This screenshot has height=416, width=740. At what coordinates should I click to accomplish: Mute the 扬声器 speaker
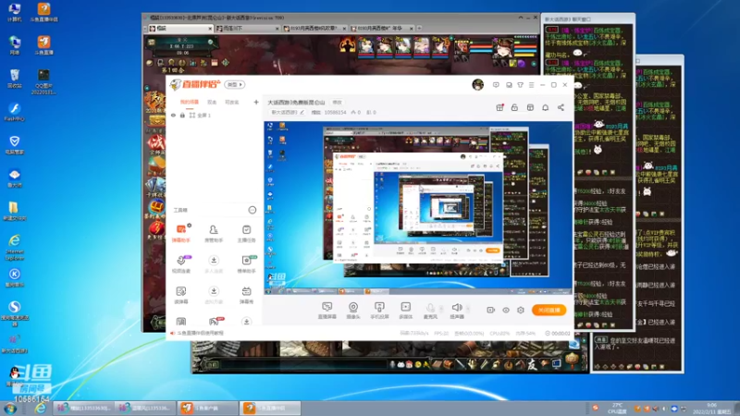pyautogui.click(x=457, y=311)
